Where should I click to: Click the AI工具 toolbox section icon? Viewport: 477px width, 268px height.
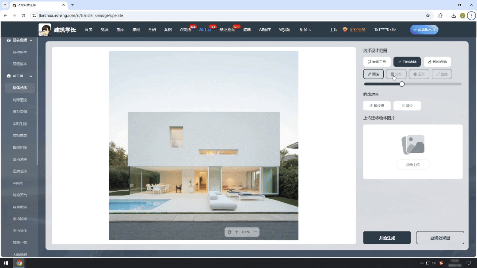point(8,76)
